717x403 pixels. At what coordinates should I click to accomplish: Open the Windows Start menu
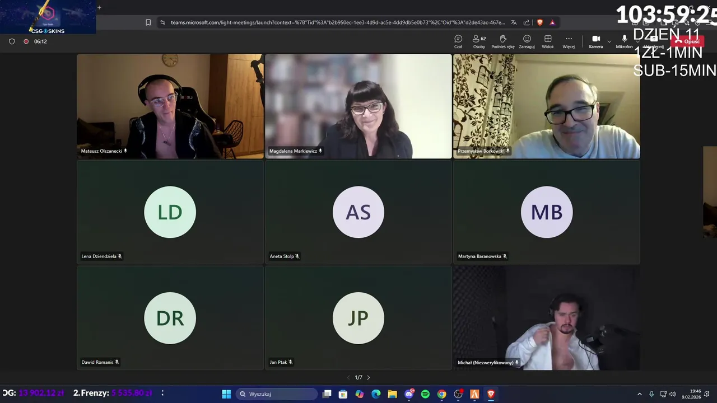click(226, 394)
